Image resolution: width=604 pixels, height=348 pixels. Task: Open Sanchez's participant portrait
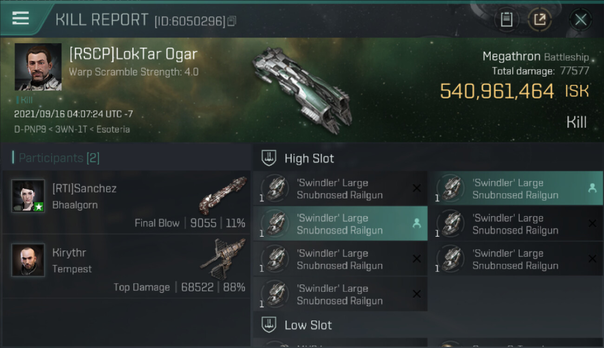click(x=28, y=196)
